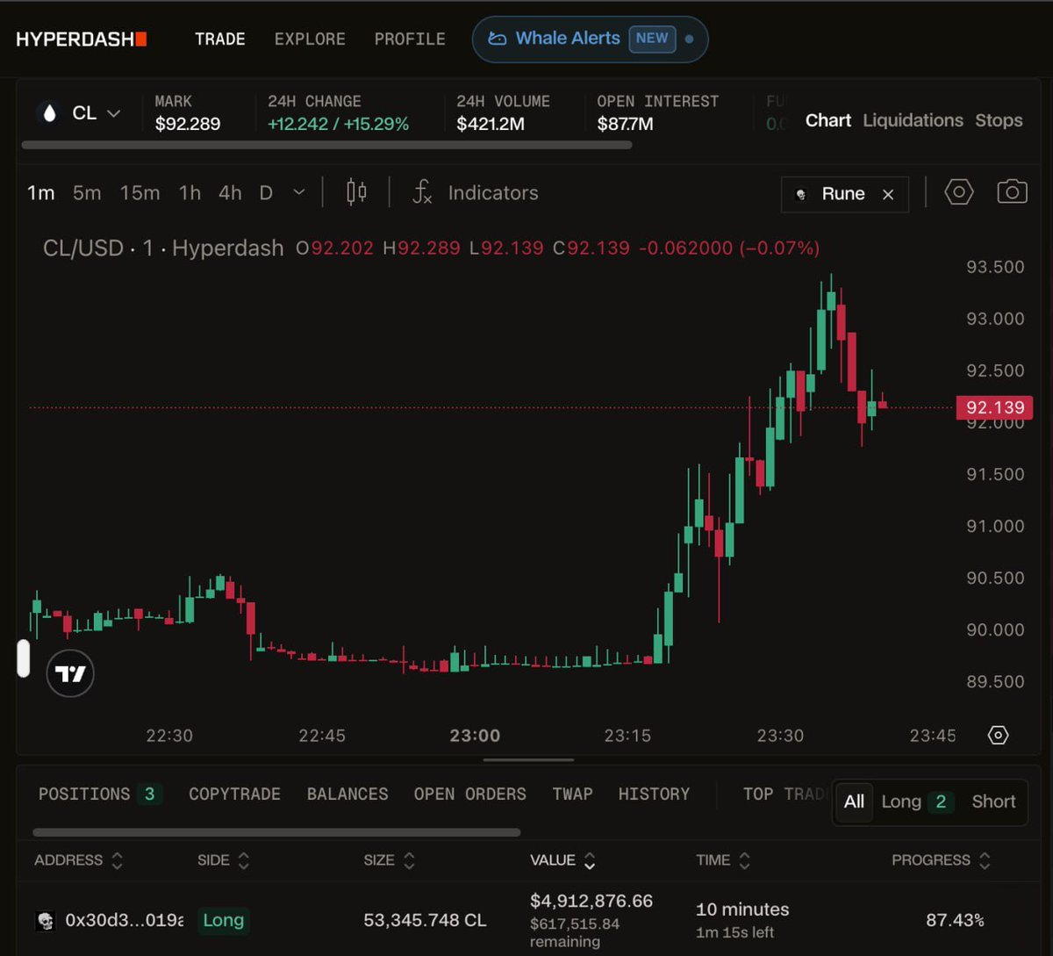Open address 0x30d3...019a
The image size is (1053, 956).
(x=125, y=921)
